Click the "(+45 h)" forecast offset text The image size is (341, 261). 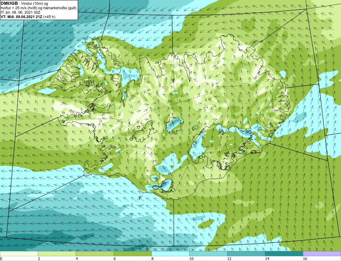[49, 17]
